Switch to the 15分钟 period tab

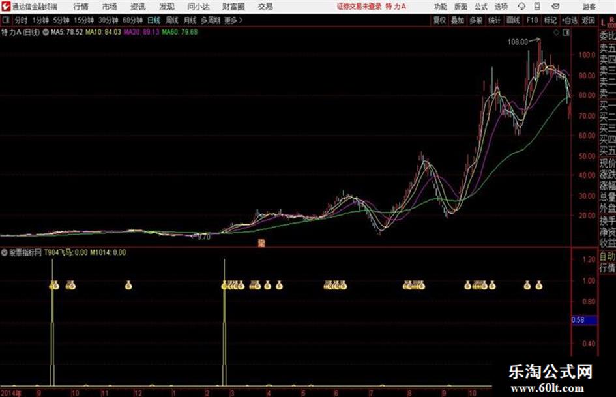[x=83, y=20]
